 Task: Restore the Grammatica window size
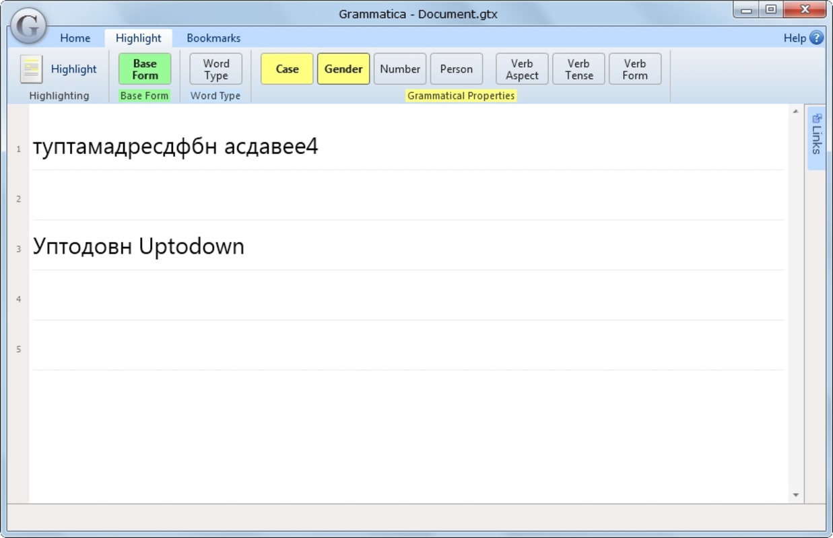point(770,9)
